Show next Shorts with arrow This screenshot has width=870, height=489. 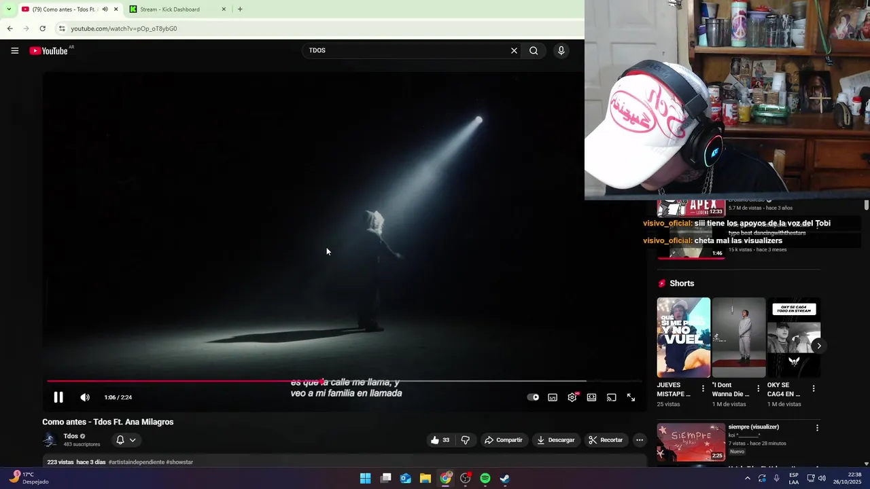pos(818,346)
